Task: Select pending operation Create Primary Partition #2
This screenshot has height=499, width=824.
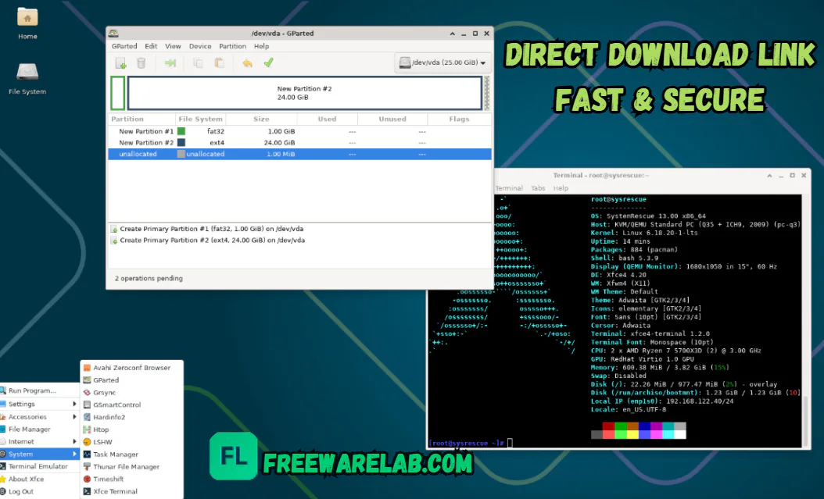Action: coord(213,241)
